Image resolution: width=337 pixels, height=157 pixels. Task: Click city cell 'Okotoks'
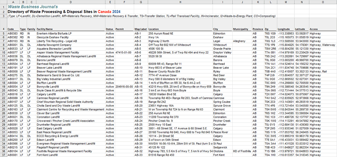tap(223, 151)
